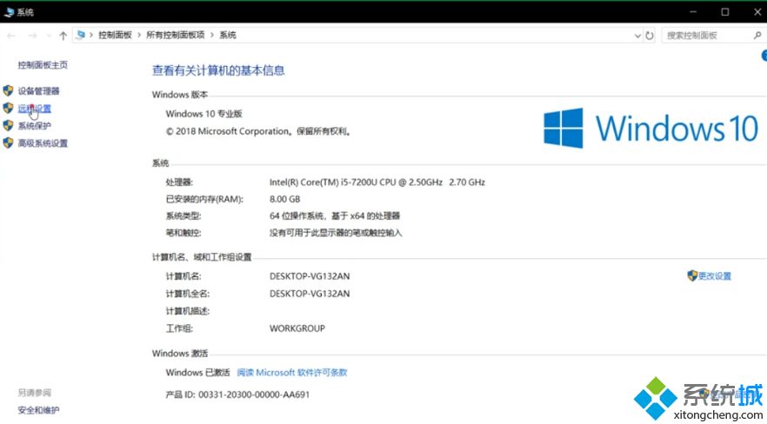Open 控制面板主页 link
This screenshot has width=767, height=424.
[43, 65]
